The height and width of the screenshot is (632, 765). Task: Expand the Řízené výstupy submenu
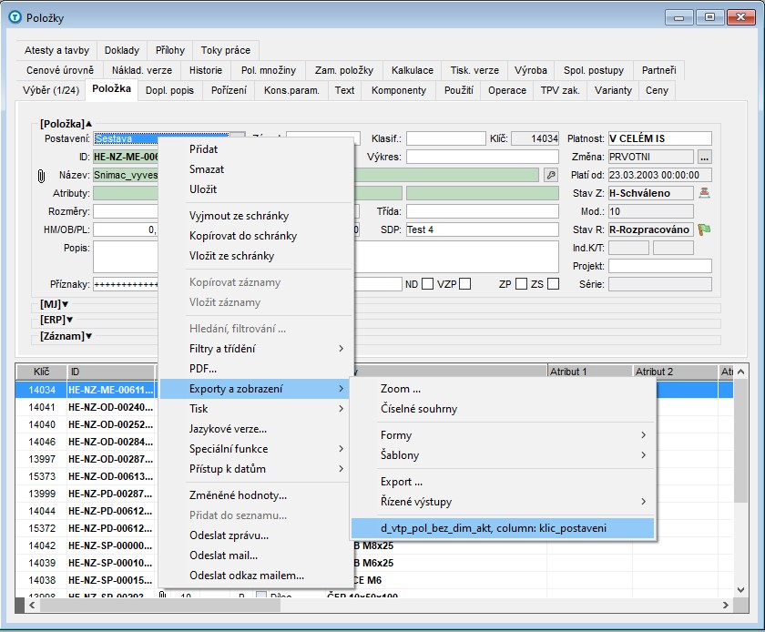pyautogui.click(x=503, y=501)
